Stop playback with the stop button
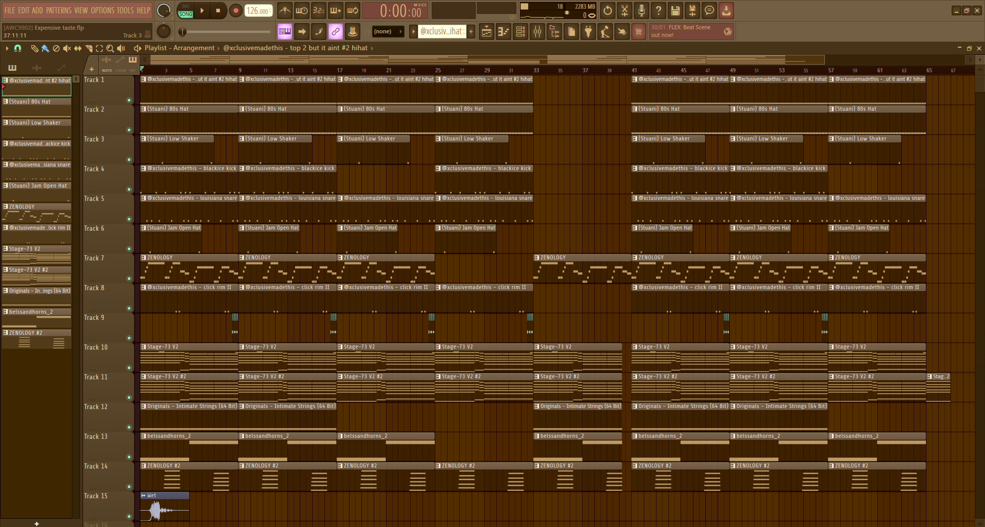The width and height of the screenshot is (985, 527). tap(218, 10)
